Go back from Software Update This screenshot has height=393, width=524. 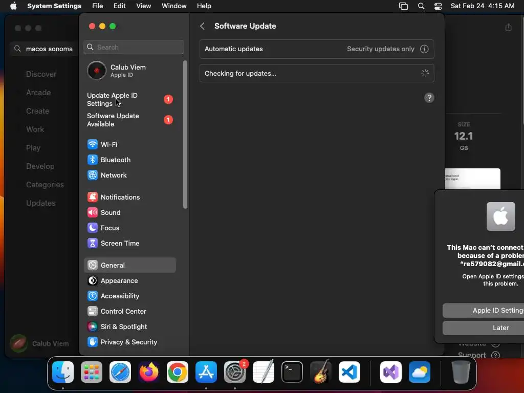point(202,26)
